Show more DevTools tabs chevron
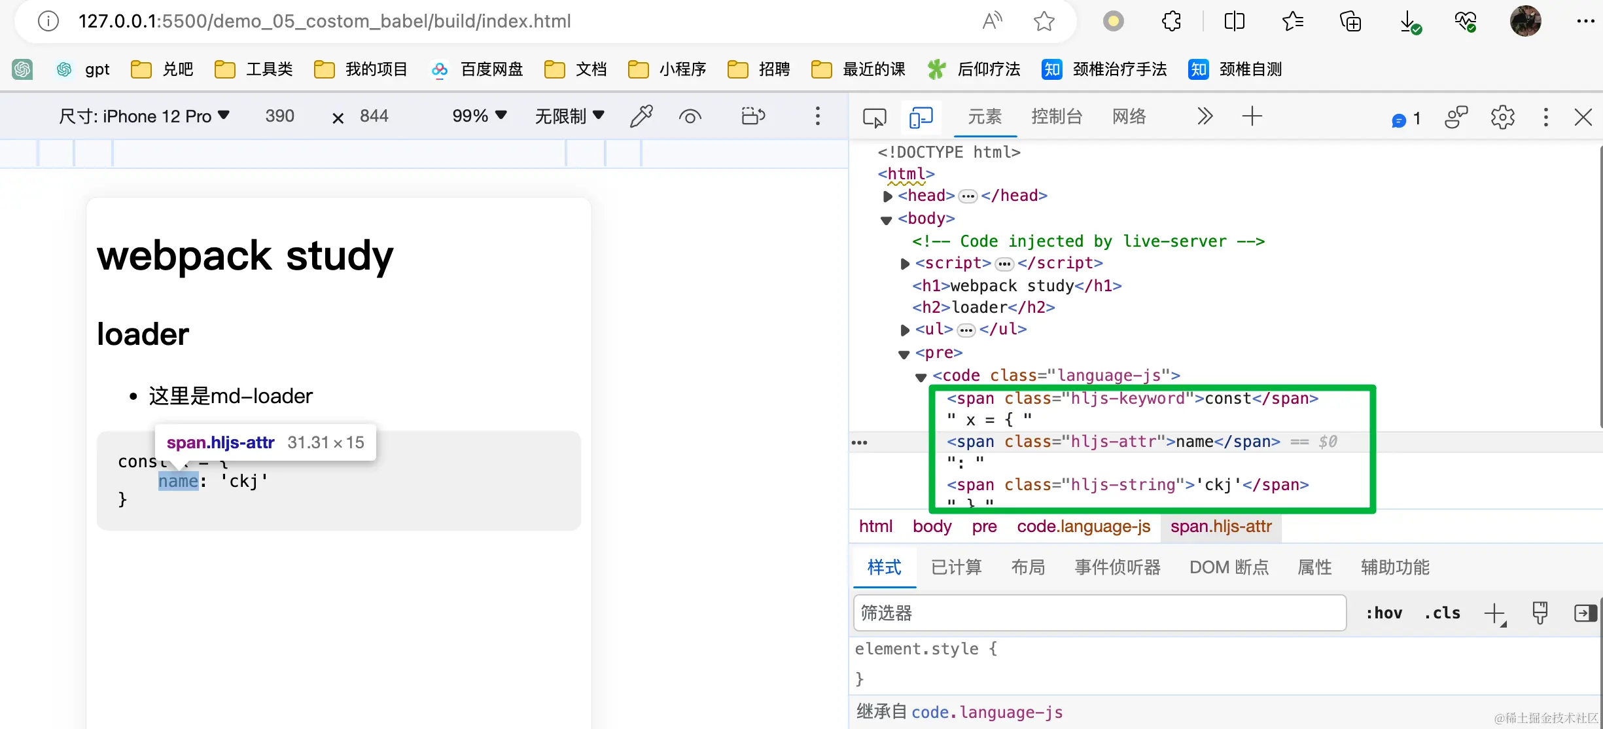1603x729 pixels. (x=1205, y=116)
